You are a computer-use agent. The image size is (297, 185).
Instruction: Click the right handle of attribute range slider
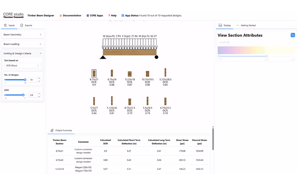pyautogui.click(x=267, y=56)
